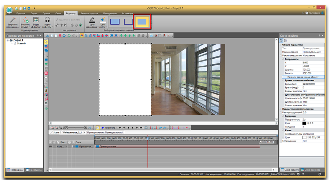Open the Активация tab
This screenshot has height=180, width=330.
(127, 13)
